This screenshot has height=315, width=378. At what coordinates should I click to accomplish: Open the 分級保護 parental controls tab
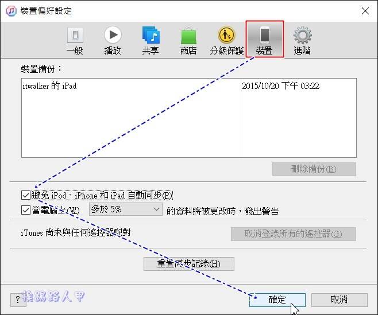226,41
